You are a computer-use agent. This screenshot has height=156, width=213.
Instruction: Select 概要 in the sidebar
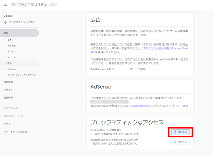[20, 33]
